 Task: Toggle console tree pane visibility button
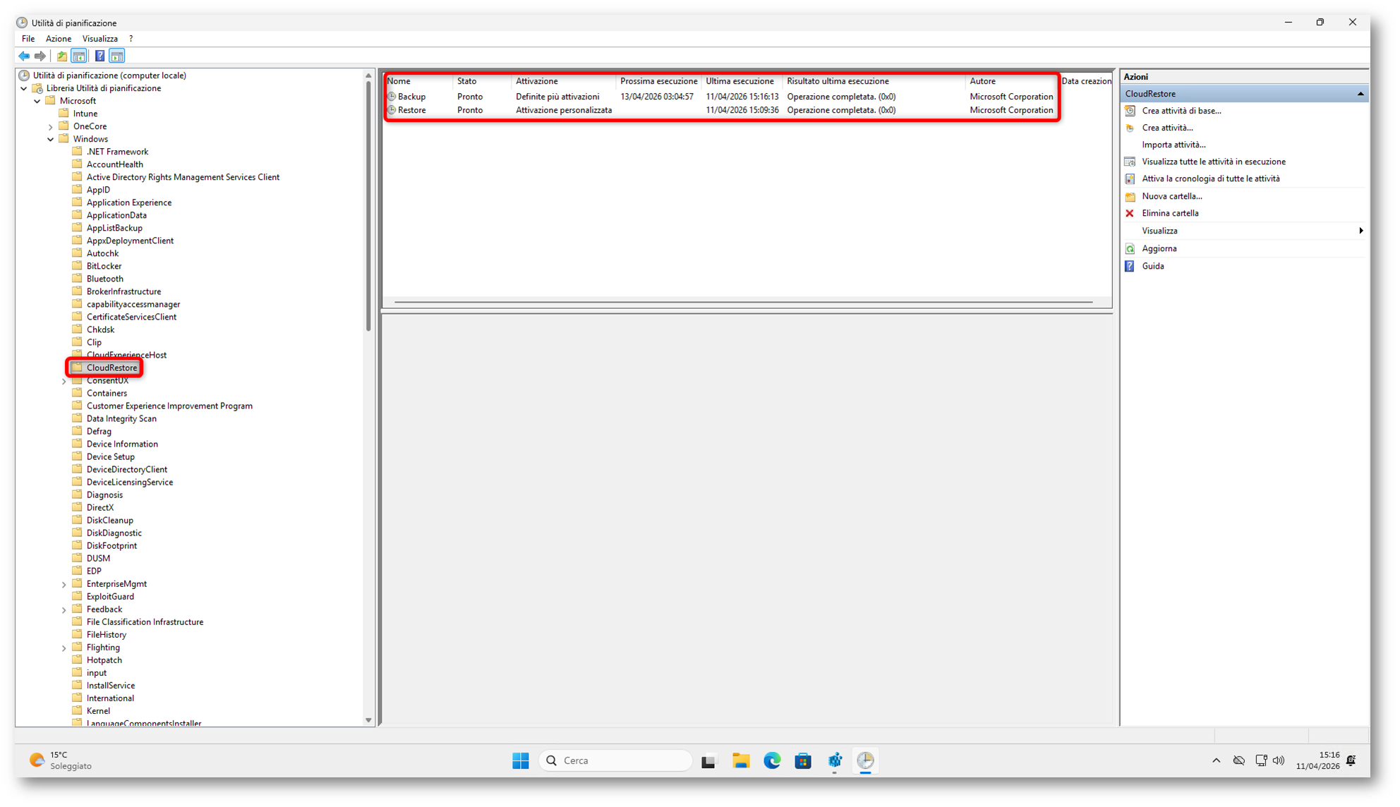click(80, 56)
